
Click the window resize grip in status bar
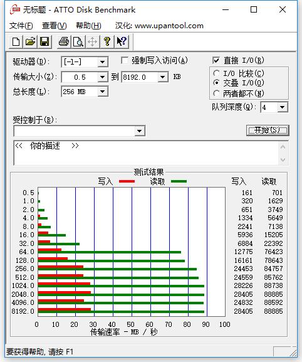(293, 353)
